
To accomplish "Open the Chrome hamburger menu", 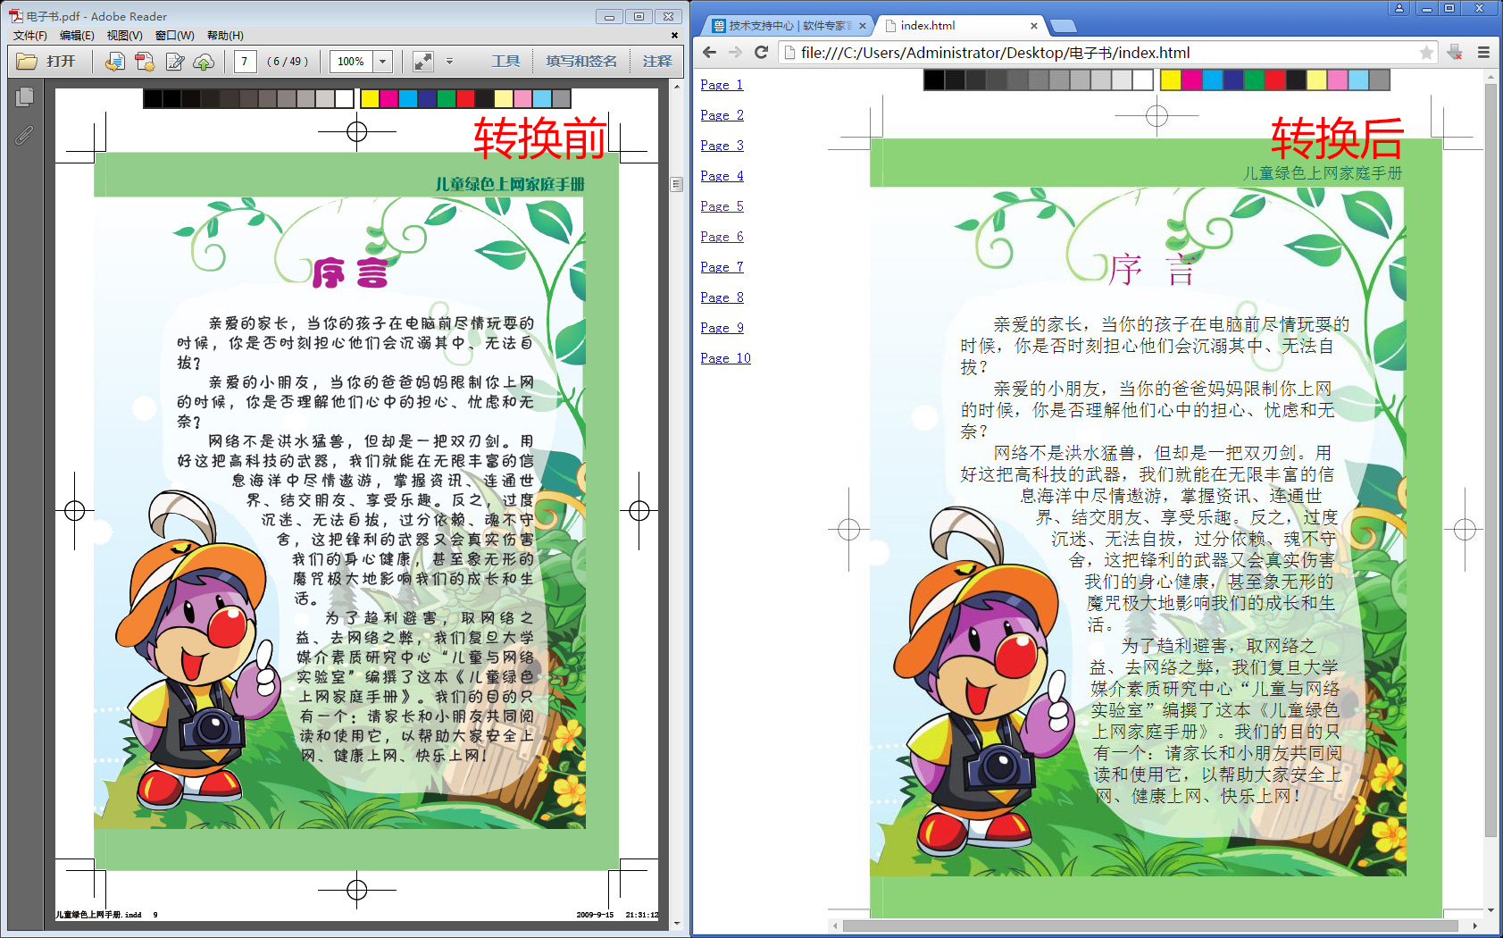I will tap(1483, 52).
